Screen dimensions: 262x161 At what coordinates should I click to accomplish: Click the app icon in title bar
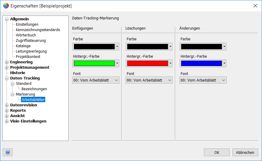point(6,6)
